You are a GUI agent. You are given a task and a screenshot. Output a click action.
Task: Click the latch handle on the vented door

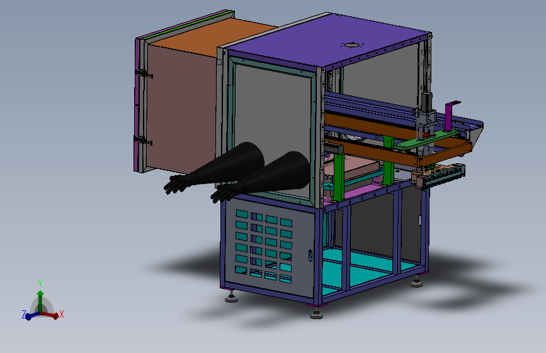click(x=310, y=256)
